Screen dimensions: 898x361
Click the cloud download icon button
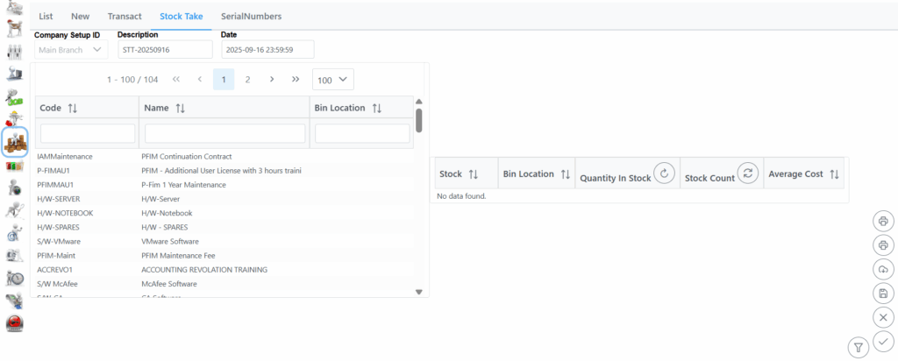coord(883,269)
